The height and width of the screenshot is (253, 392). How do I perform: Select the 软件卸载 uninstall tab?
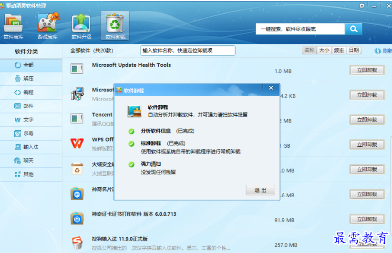(x=115, y=26)
